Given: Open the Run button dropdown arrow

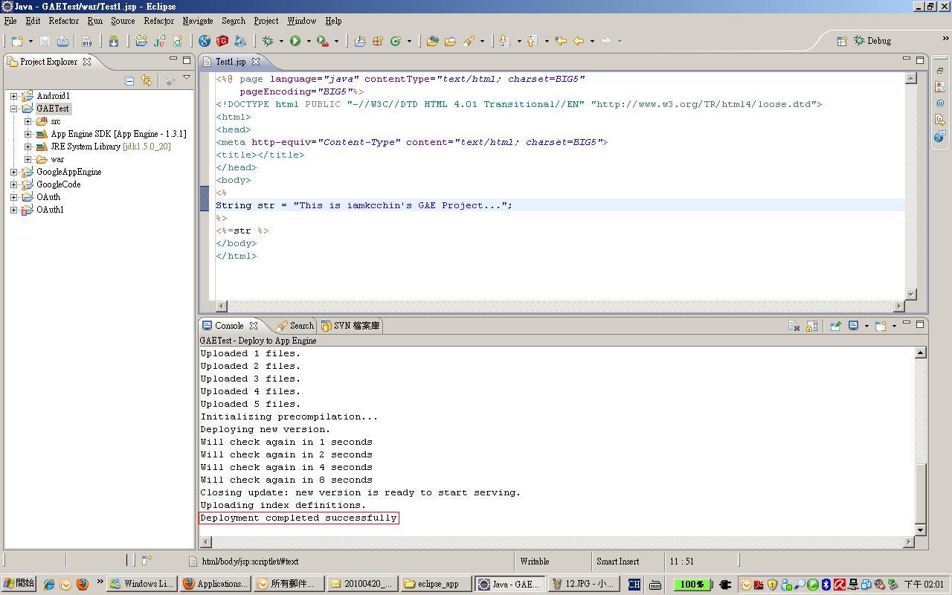Looking at the screenshot, I should coord(309,42).
